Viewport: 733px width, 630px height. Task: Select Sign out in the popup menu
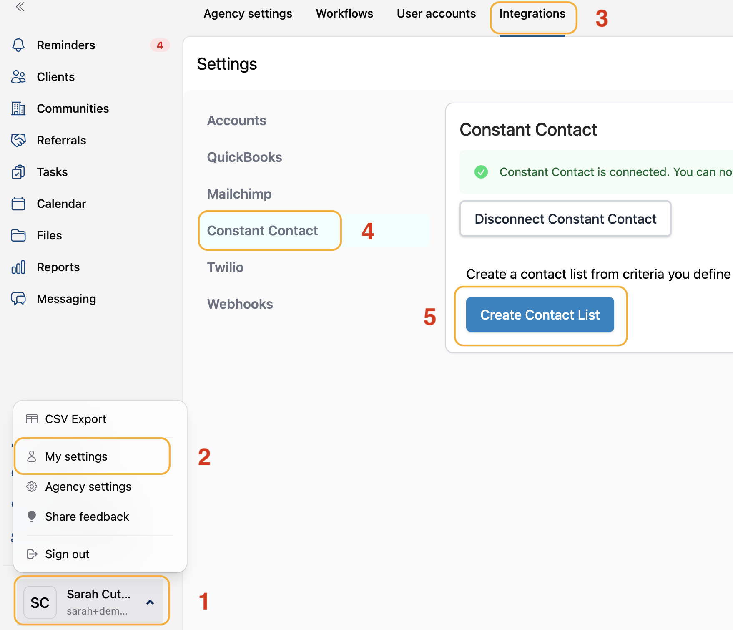pyautogui.click(x=67, y=554)
